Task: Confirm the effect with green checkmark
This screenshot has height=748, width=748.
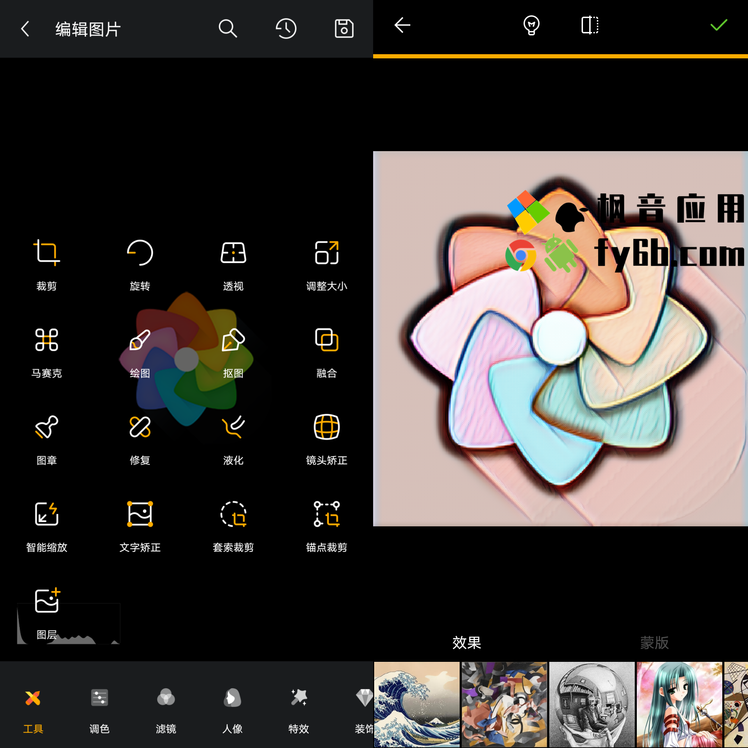Action: 718,25
